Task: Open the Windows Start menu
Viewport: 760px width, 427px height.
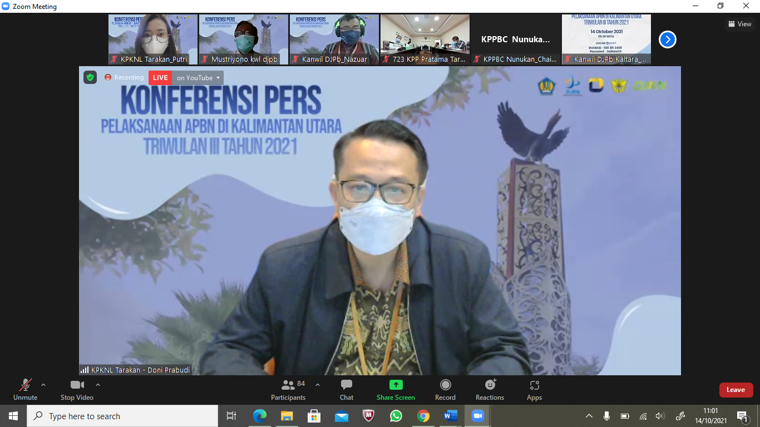Action: (x=12, y=415)
